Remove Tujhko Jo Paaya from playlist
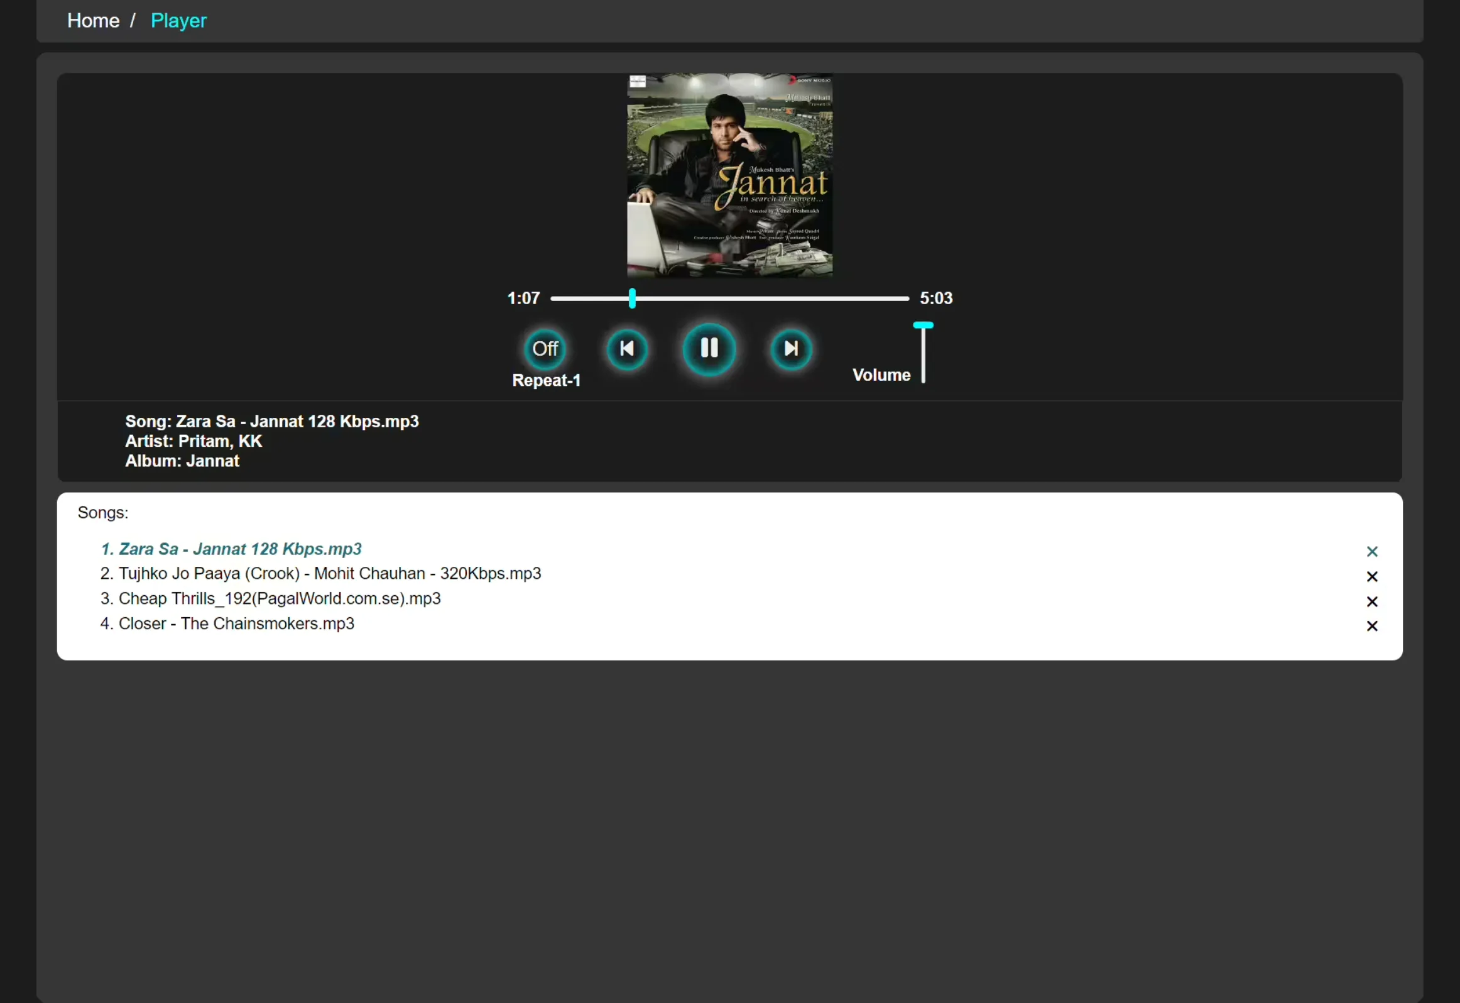 (1372, 576)
